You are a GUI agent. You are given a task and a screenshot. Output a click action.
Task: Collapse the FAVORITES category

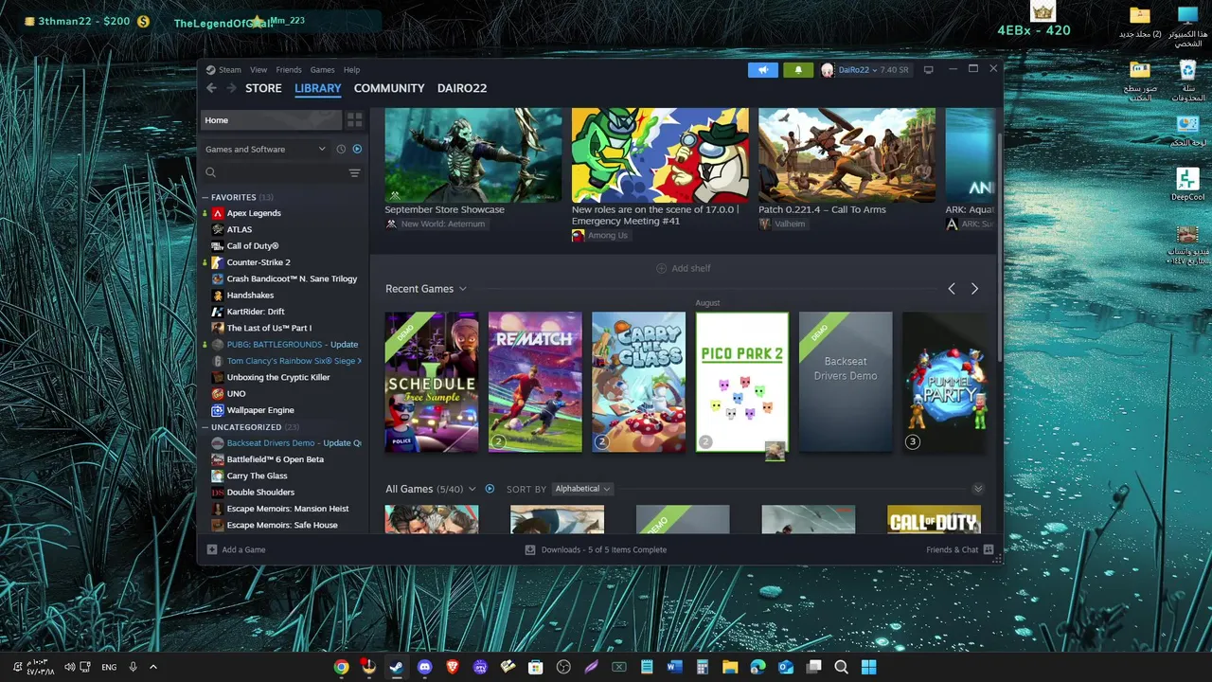point(205,197)
